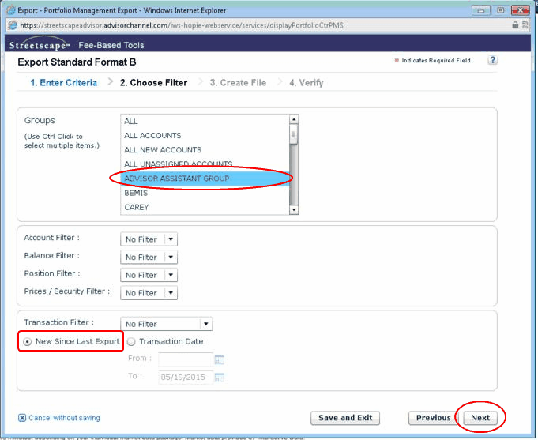The image size is (538, 440).
Task: Click the help question mark icon
Action: pos(492,61)
